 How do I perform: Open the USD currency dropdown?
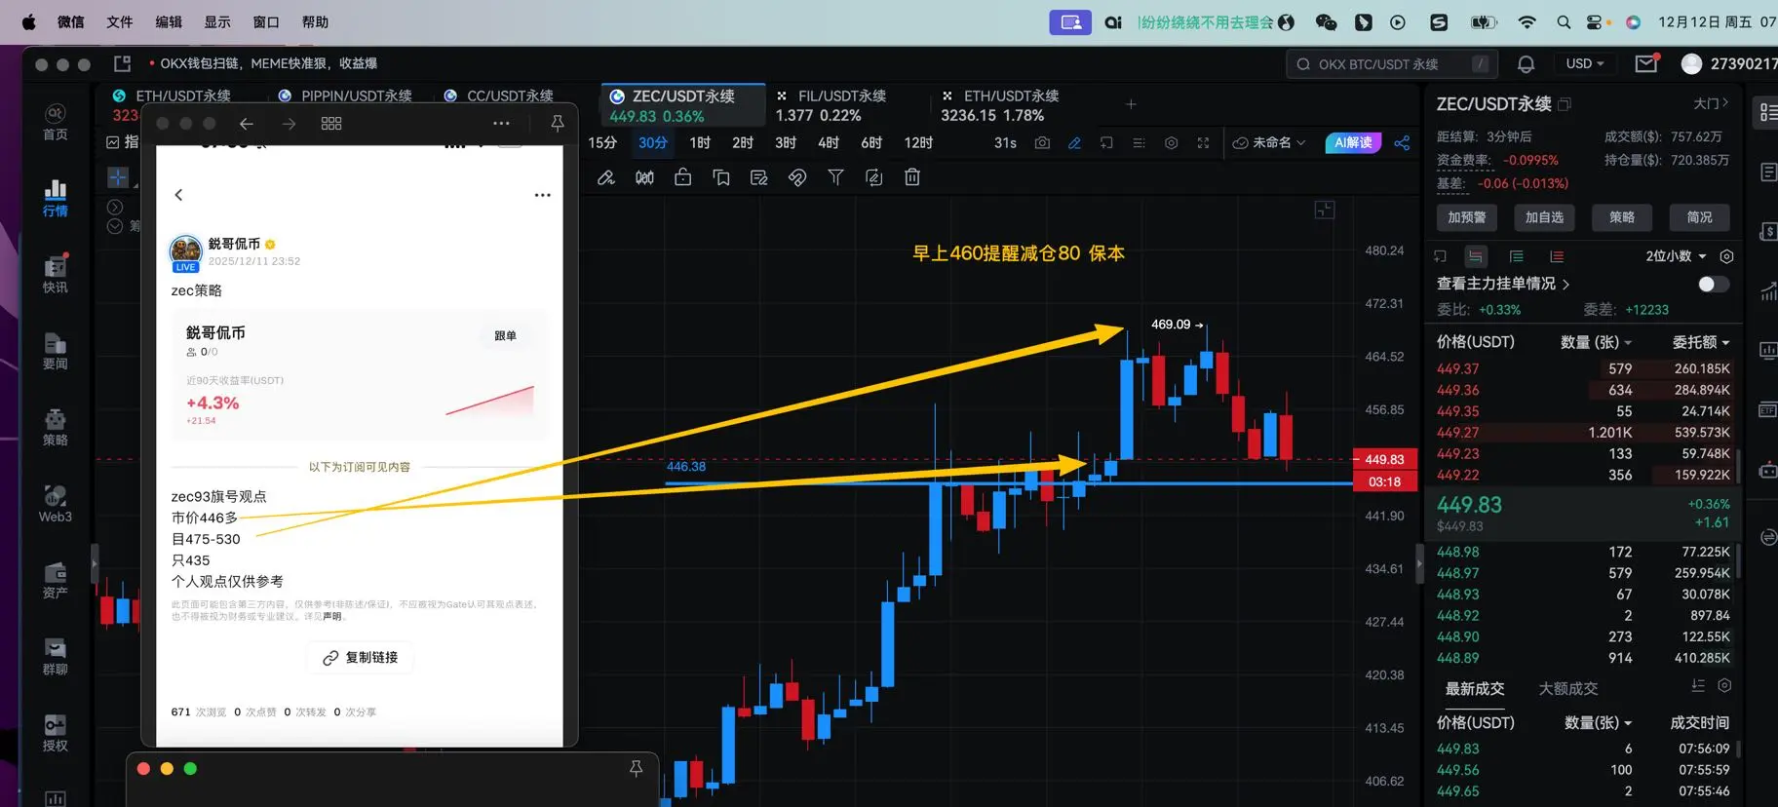(x=1584, y=63)
